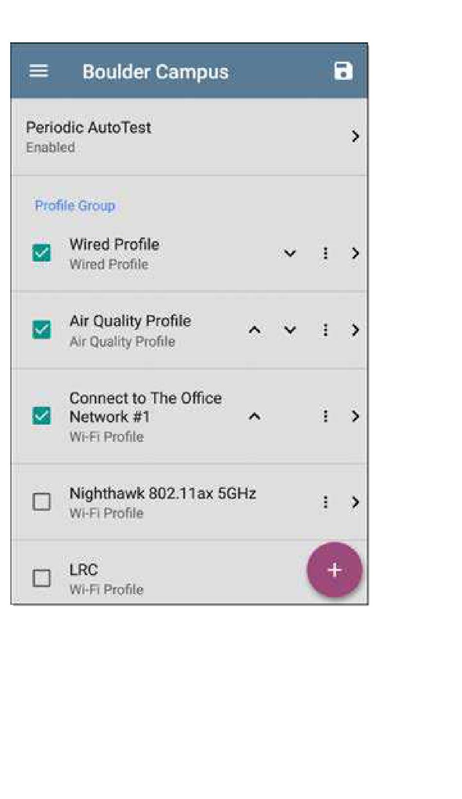Move Wired Profile down in list
Screen dimensions: 462x799
pos(290,253)
